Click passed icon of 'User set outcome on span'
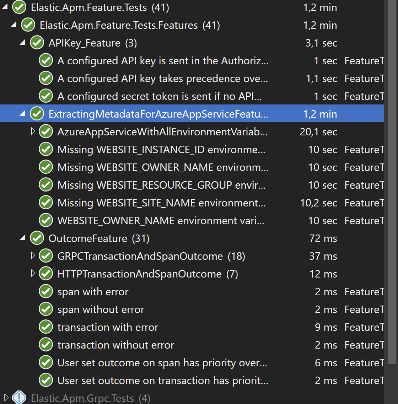398x404 pixels. pos(46,363)
